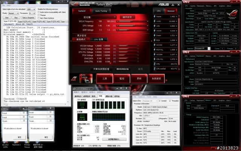Screen dimensions: 241x151
Task: Click the CPU PLL Voltage slider track
Action: tap(128, 52)
